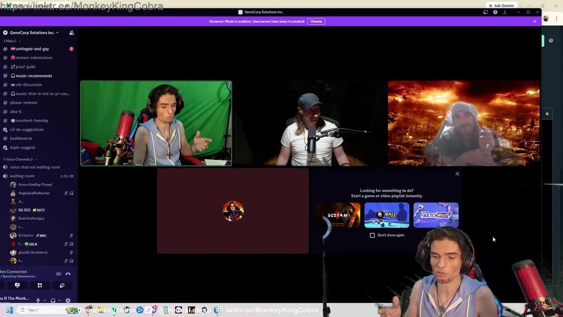
Task: Focus the middle video tile with cap-wearing man
Action: pyautogui.click(x=310, y=123)
